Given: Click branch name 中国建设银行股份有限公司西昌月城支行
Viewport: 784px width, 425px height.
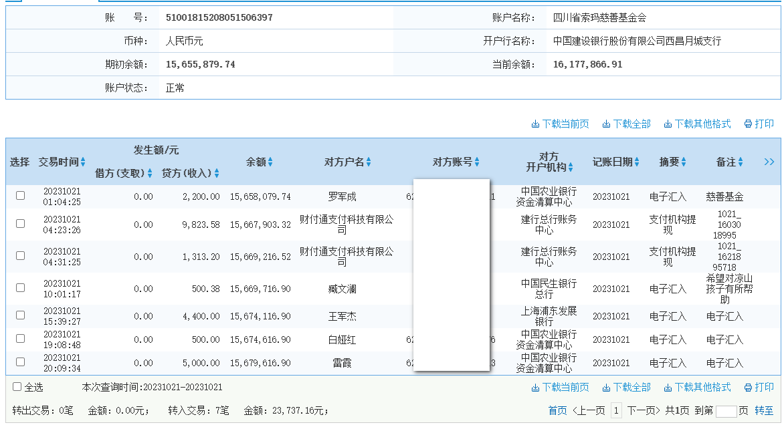Looking at the screenshot, I should point(637,41).
